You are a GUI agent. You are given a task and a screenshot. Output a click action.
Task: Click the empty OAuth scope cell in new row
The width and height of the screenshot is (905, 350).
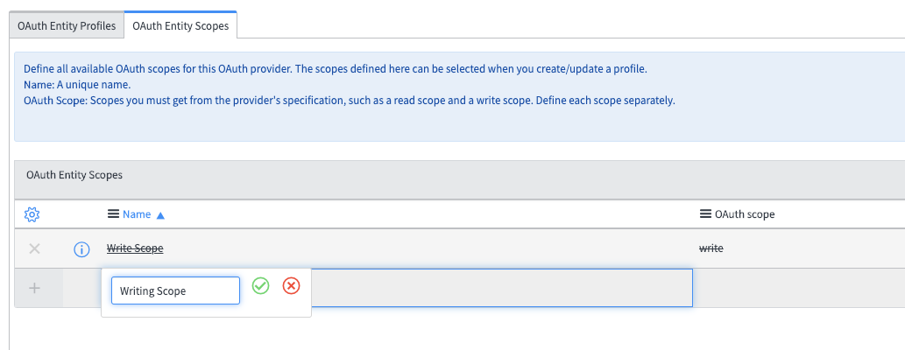(x=788, y=288)
